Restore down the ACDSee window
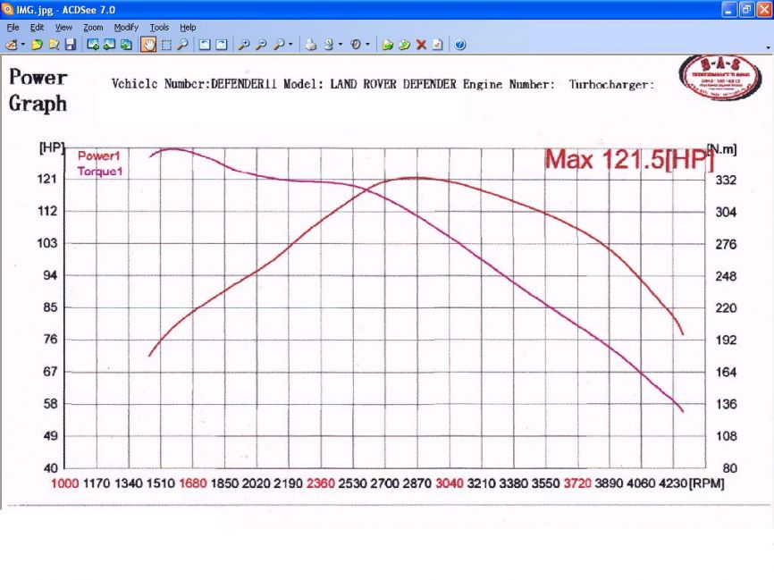The height and width of the screenshot is (580, 774). click(747, 10)
